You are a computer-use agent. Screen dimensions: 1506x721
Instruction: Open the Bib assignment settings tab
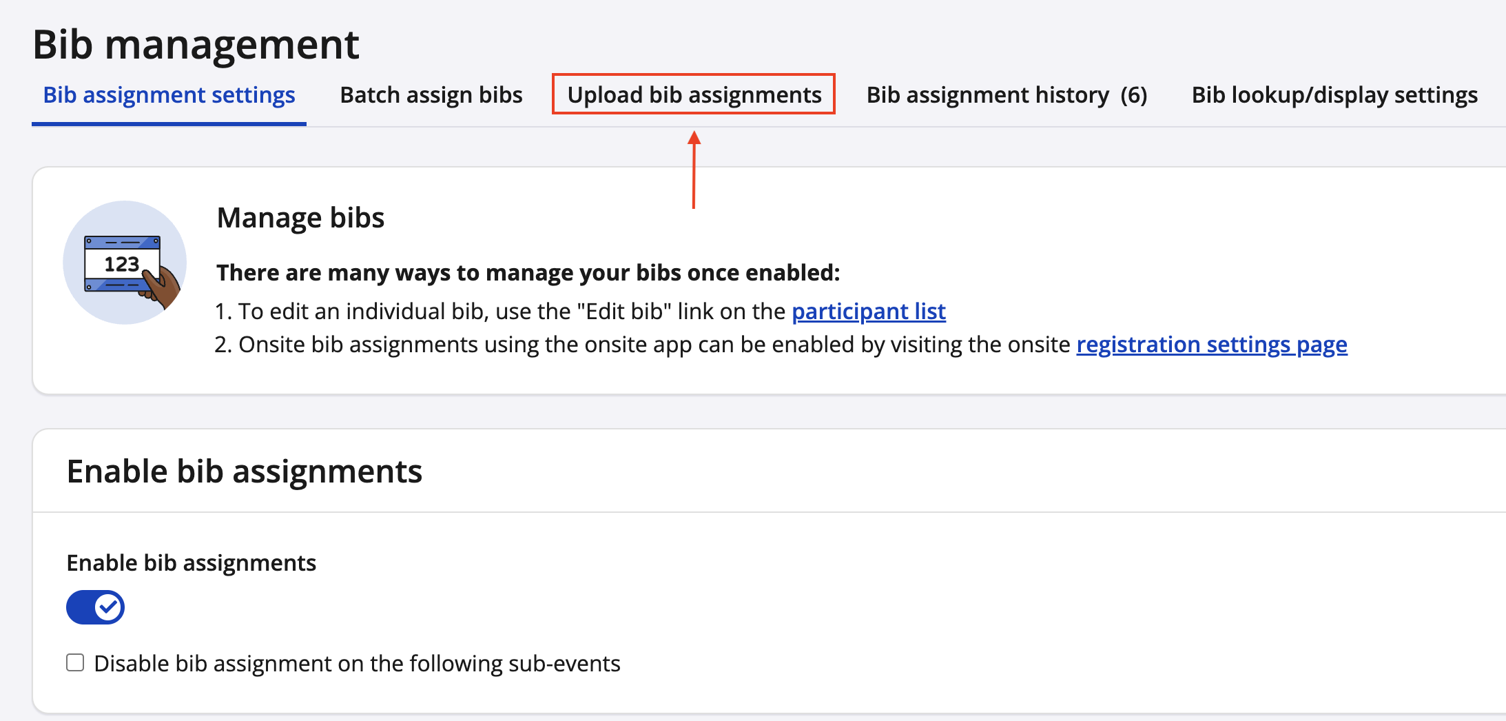click(x=169, y=95)
